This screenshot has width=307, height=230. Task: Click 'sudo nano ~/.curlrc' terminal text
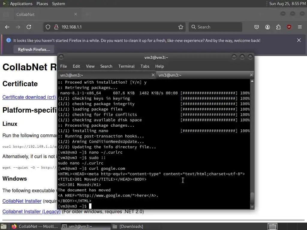pos(80,163)
